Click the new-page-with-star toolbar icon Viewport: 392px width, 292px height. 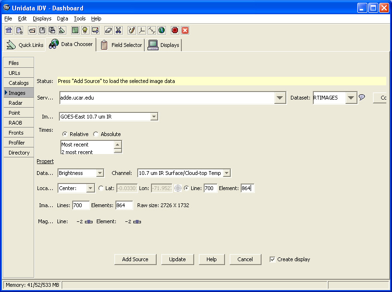click(x=19, y=30)
